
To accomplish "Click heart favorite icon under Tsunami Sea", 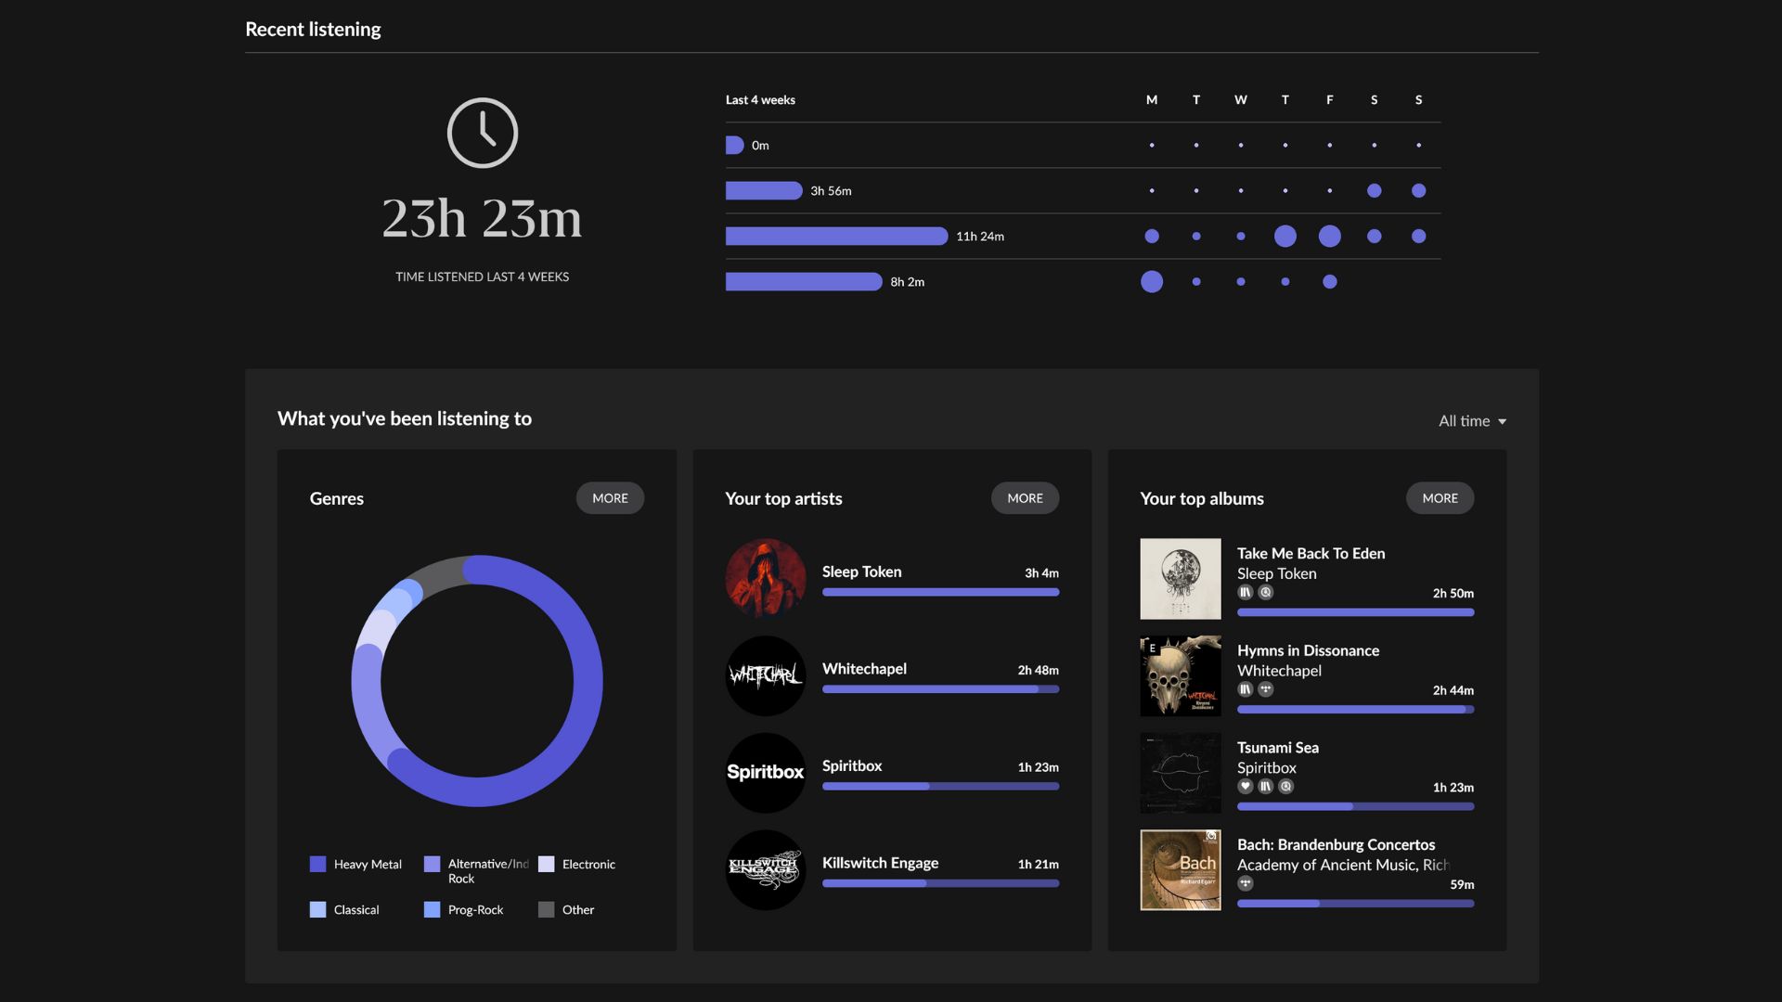I will pos(1246,787).
